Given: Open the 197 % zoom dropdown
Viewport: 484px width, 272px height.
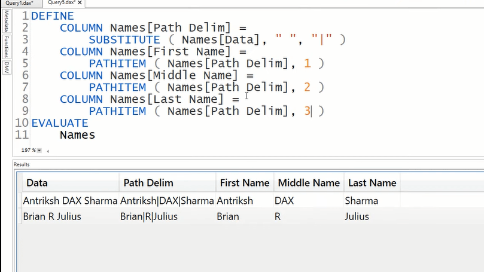Looking at the screenshot, I should pos(39,151).
